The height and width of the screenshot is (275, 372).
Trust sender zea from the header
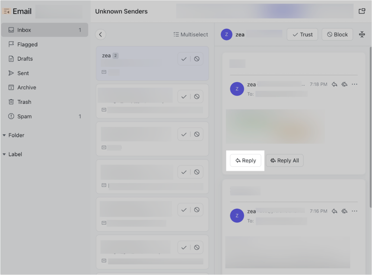[x=302, y=35]
